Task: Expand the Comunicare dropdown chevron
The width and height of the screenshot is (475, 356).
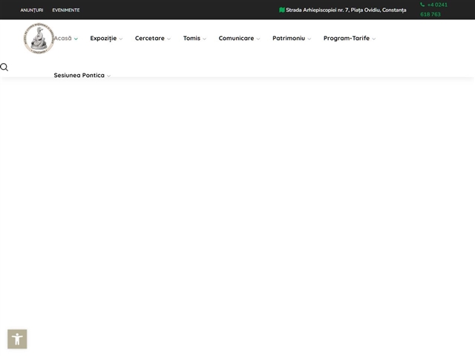Action: [x=258, y=39]
